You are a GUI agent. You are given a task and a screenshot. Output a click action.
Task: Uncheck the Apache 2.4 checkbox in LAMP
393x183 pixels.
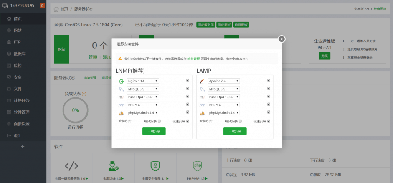(269, 81)
